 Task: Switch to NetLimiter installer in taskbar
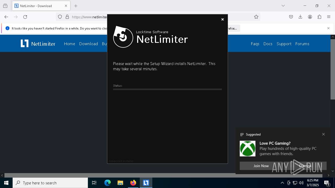tap(146, 183)
